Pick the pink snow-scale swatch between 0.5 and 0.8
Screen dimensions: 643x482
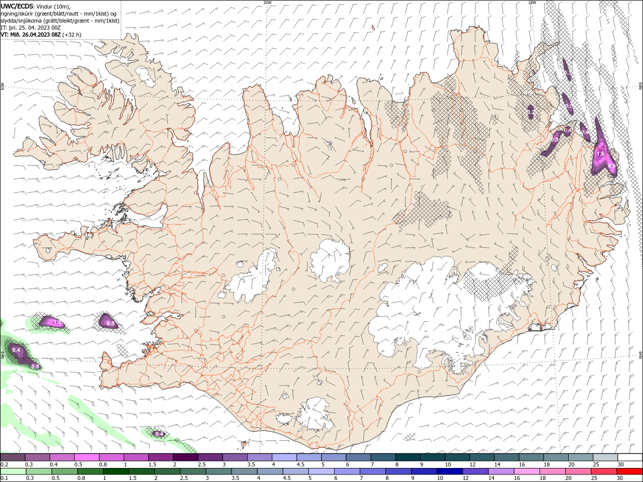coord(87,457)
